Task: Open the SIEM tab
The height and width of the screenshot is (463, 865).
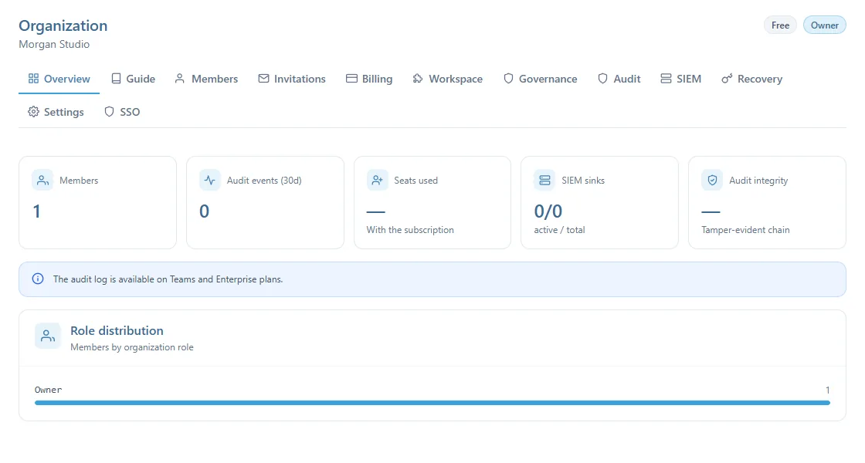Action: [680, 79]
